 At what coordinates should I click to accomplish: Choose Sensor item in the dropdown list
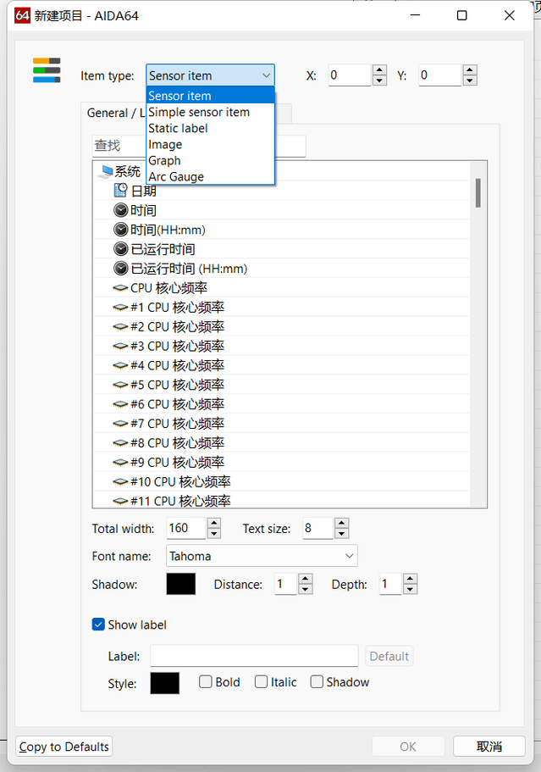click(x=210, y=96)
